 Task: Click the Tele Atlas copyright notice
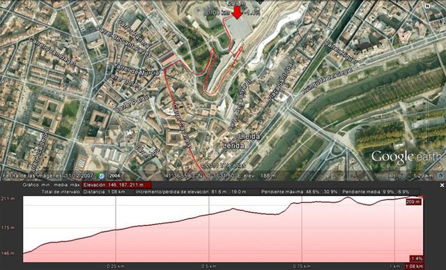(x=222, y=165)
